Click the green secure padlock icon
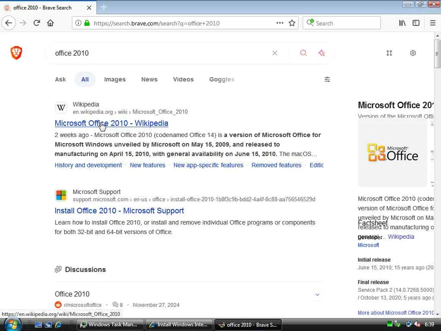This screenshot has width=441, height=331. click(x=87, y=23)
